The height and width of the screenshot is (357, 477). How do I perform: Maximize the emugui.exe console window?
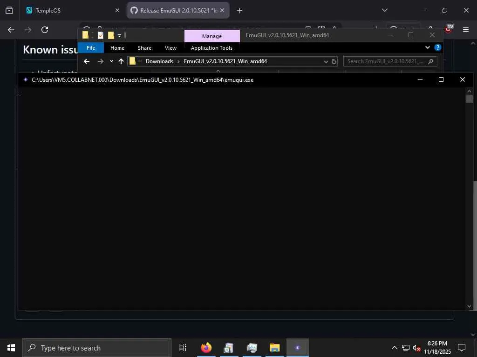click(x=441, y=79)
